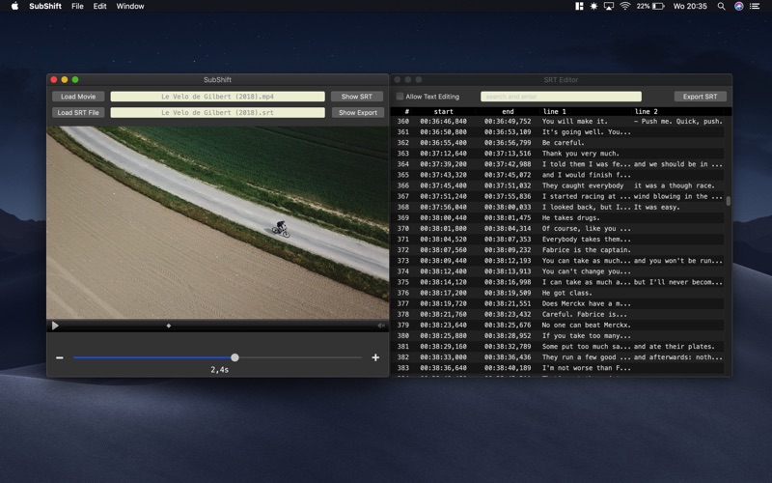Click the AirPlay display icon in menu bar
772x483 pixels.
click(609, 6)
